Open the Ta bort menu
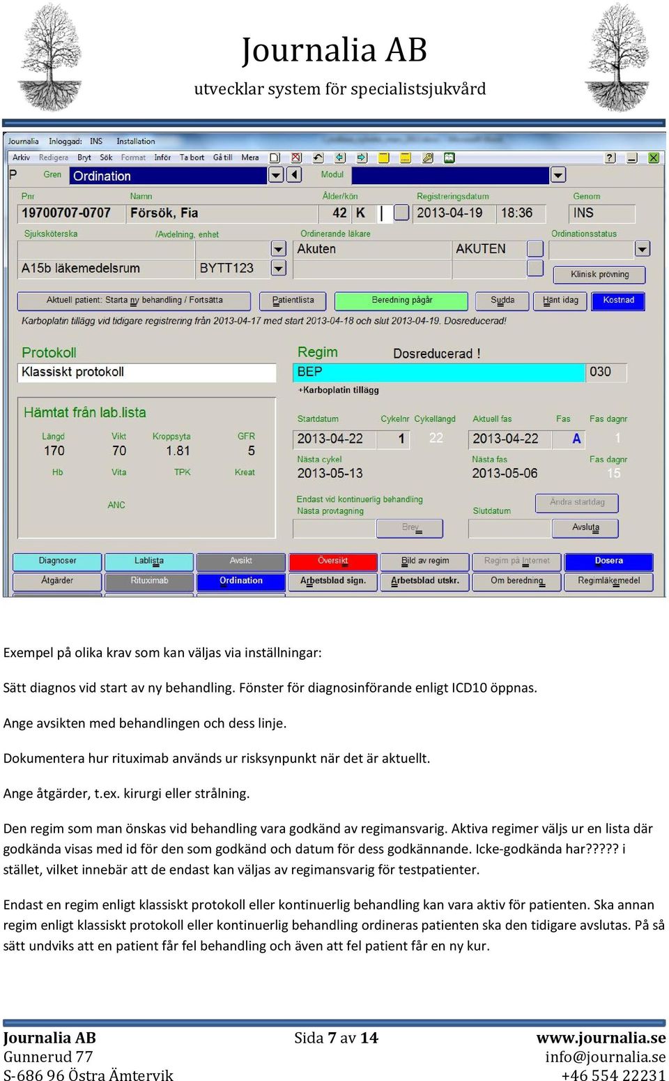The height and width of the screenshot is (1081, 669). point(192,158)
